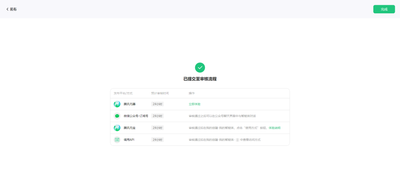Screen dimensions: 400x190
Task: Click the 腾讯元器 row label
Action: point(130,104)
